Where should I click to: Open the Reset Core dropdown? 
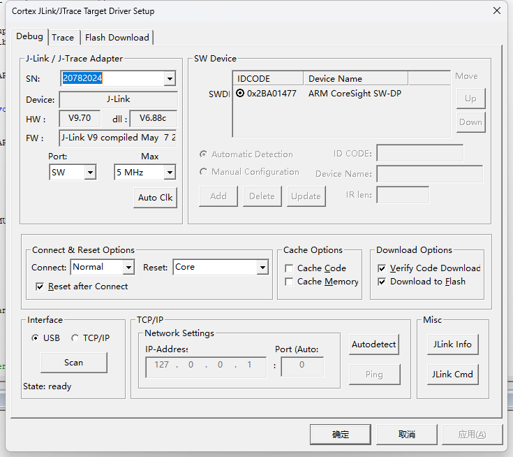[262, 268]
